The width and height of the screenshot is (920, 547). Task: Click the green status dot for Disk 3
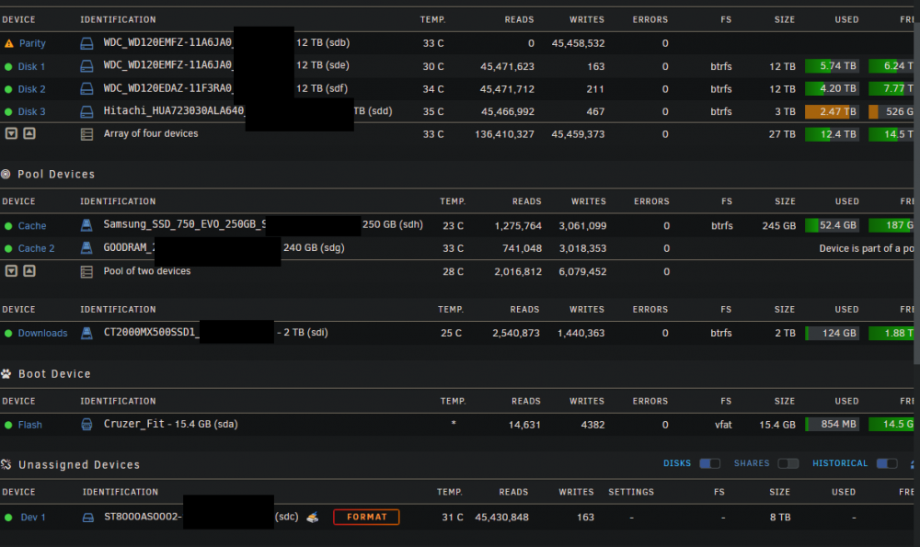pos(8,111)
